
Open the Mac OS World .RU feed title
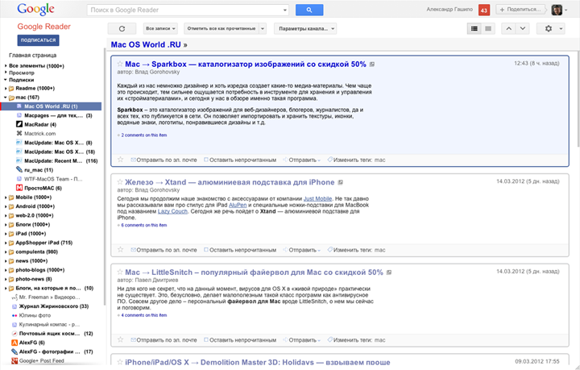click(x=146, y=45)
